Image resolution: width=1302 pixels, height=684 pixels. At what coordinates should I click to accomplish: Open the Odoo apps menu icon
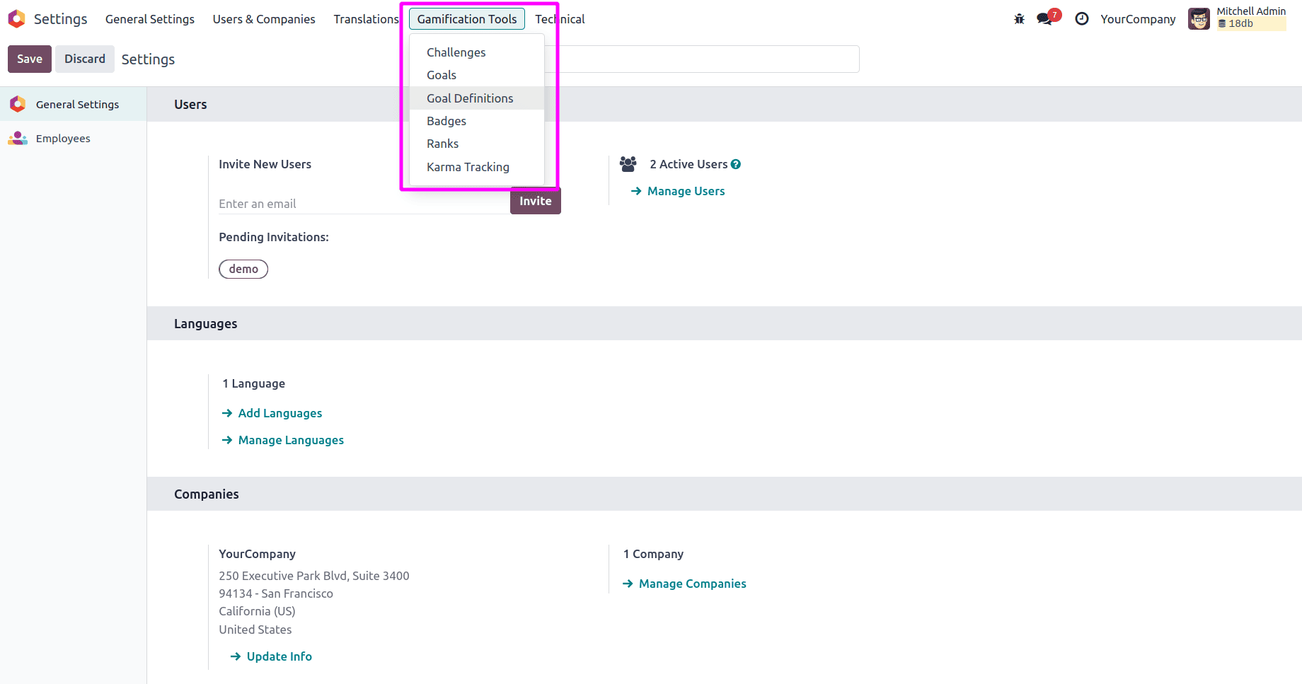(16, 18)
